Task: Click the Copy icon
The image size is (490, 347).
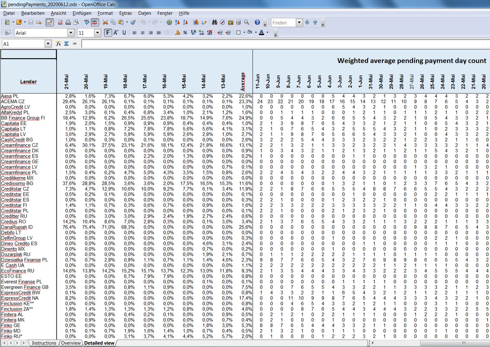Action: pos(113,22)
